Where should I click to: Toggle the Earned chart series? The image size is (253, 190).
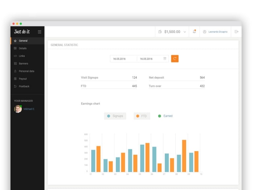click(165, 116)
